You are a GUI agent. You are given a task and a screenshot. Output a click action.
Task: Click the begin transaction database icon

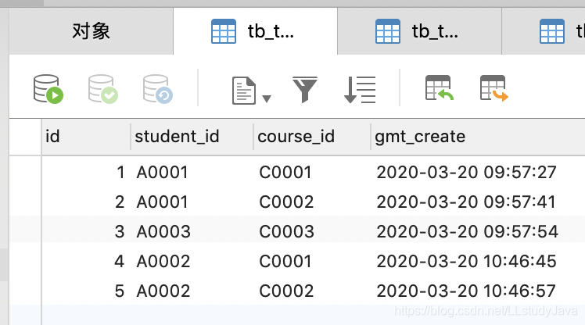[x=48, y=89]
